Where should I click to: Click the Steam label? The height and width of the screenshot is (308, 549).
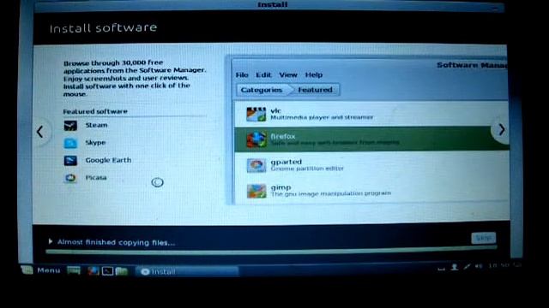click(x=97, y=125)
